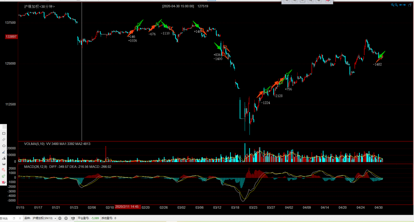Screen dimensions: 414x222
Task: Zoom in the chart with magnifier plus
Action: 393,5
